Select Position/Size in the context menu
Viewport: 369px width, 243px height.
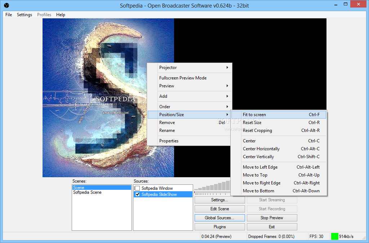[190, 115]
